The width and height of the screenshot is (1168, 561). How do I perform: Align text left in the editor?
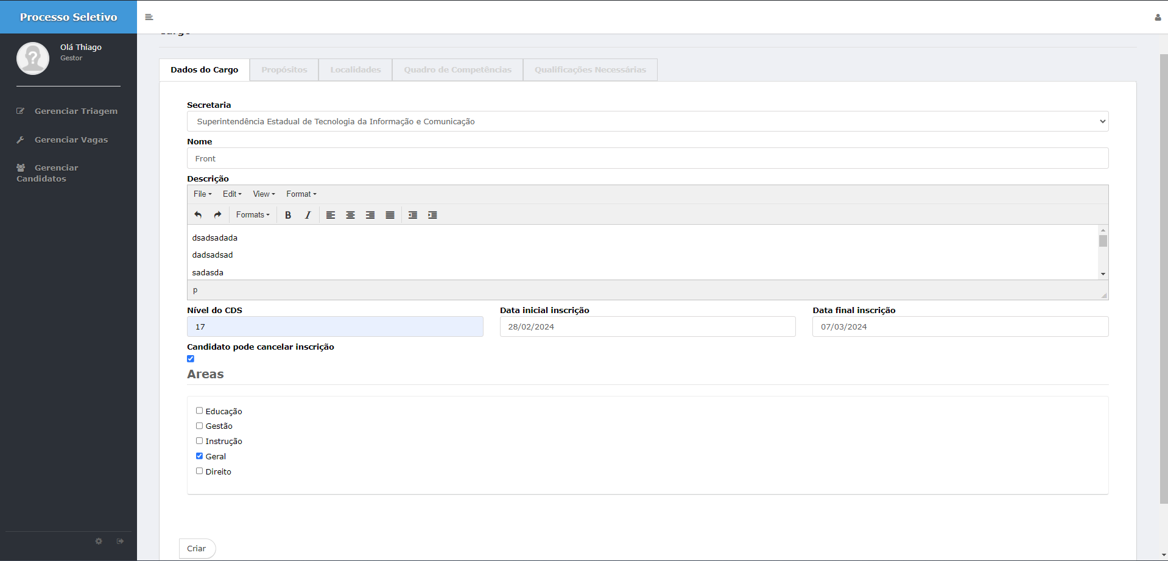[x=331, y=214]
